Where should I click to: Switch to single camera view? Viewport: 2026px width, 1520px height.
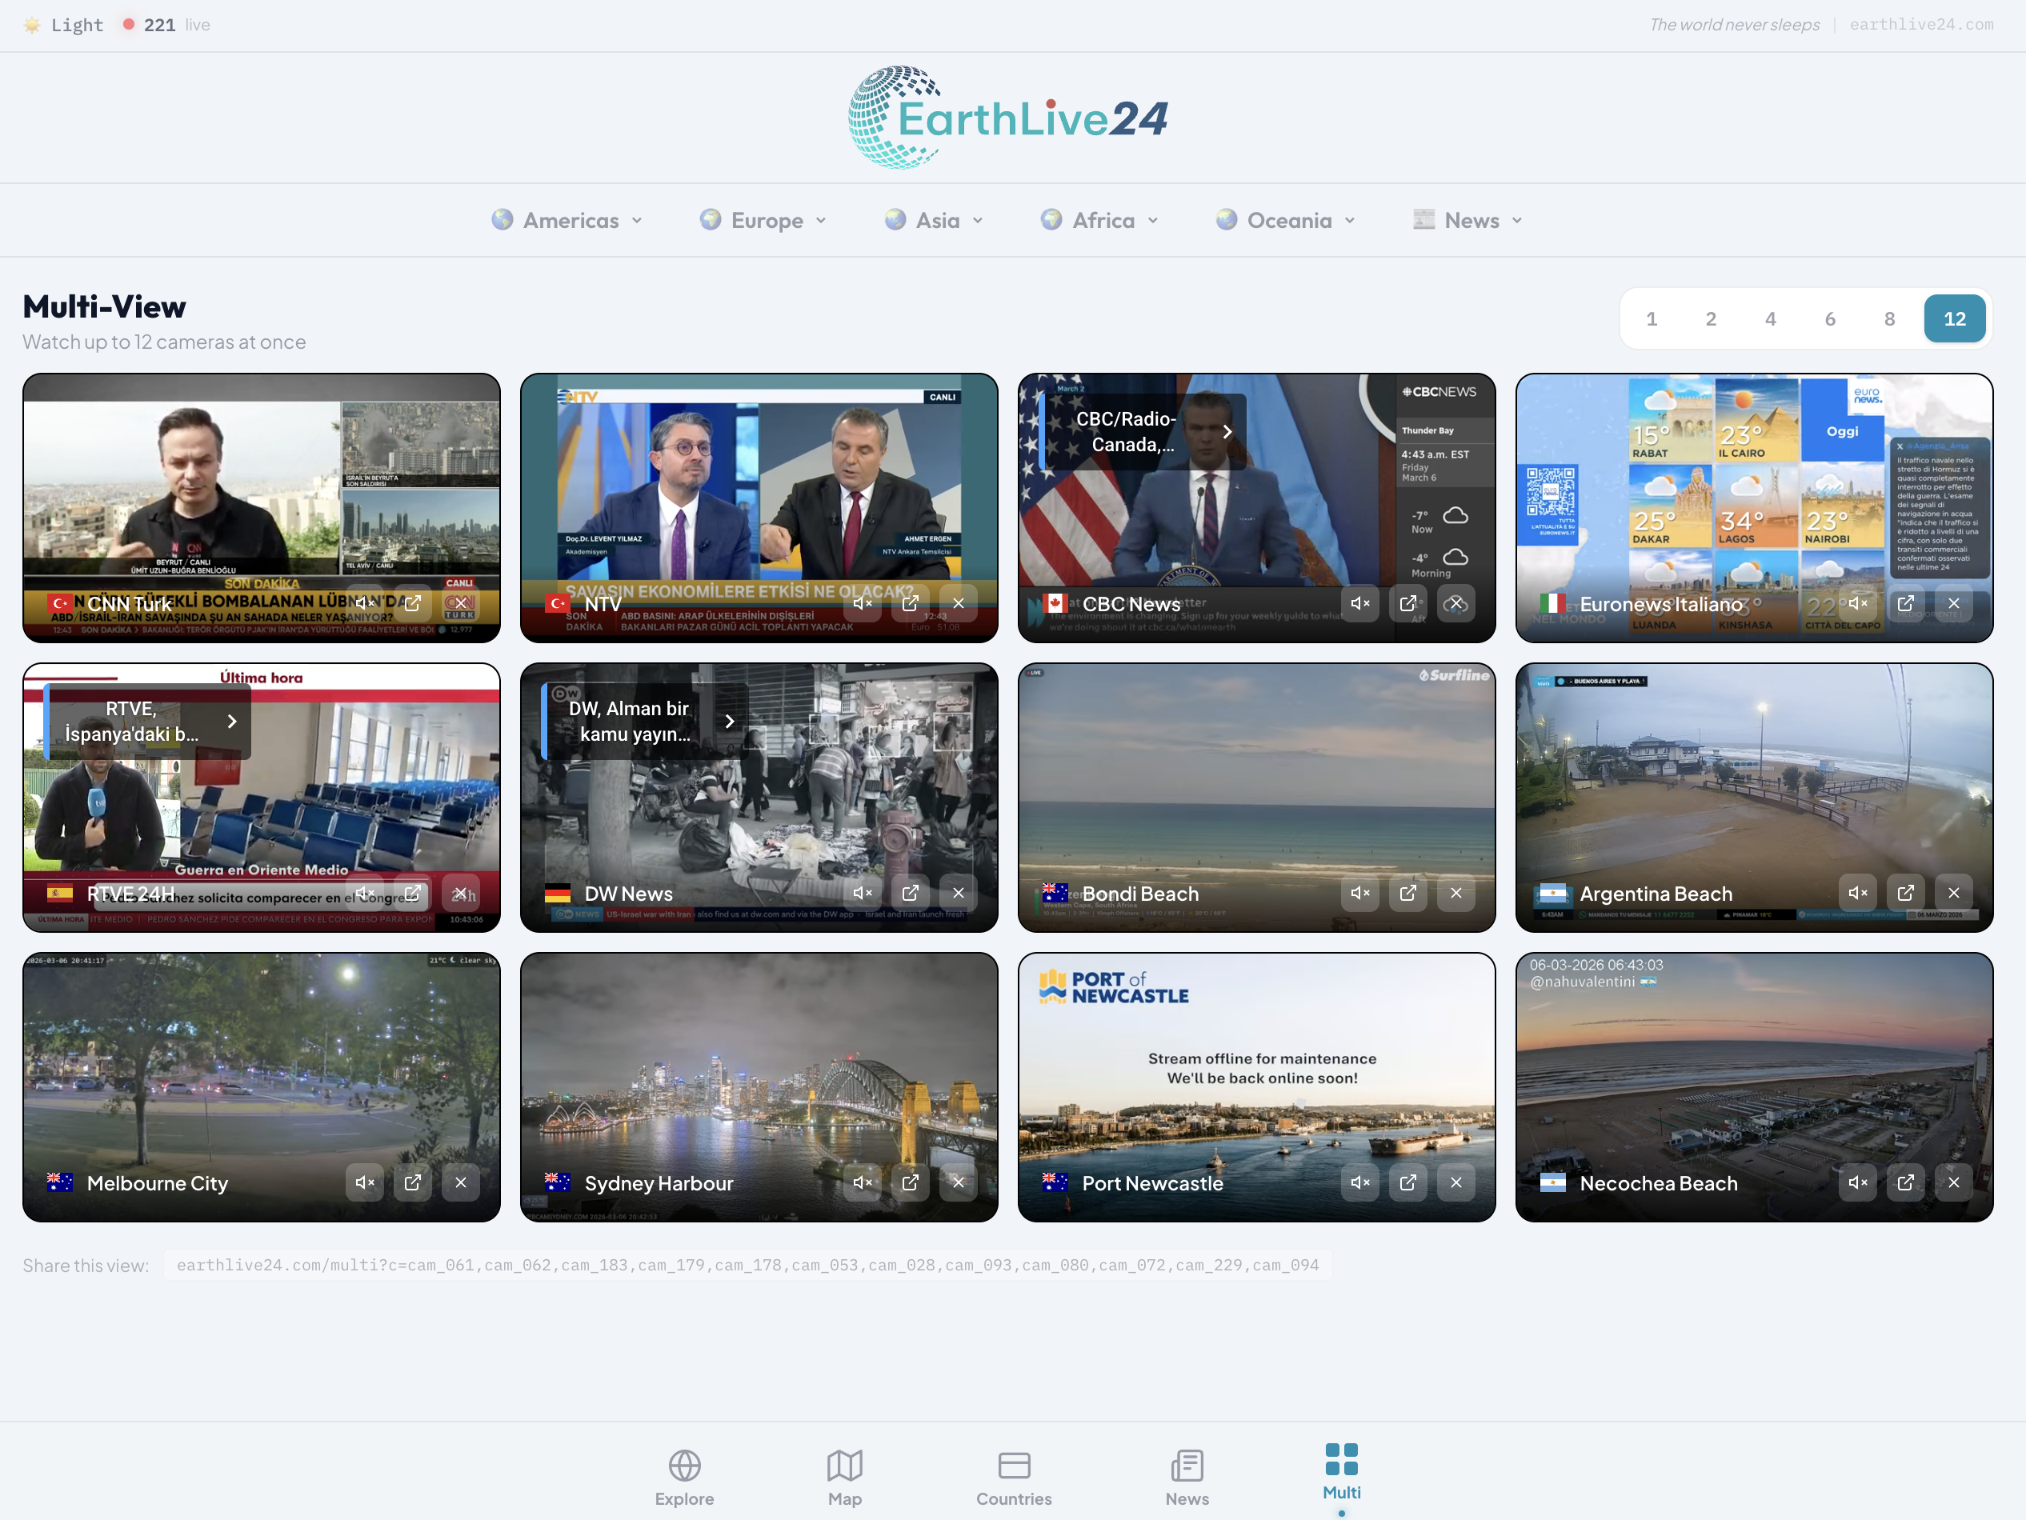1652,318
